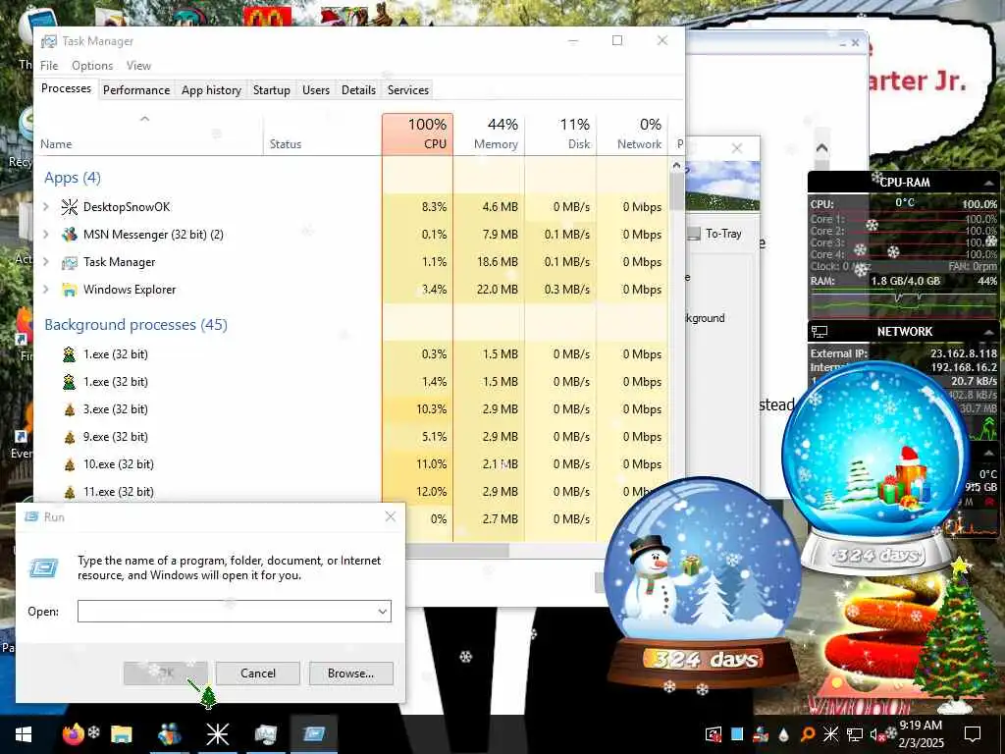
Task: Open File Explorer from the taskbar
Action: click(121, 734)
